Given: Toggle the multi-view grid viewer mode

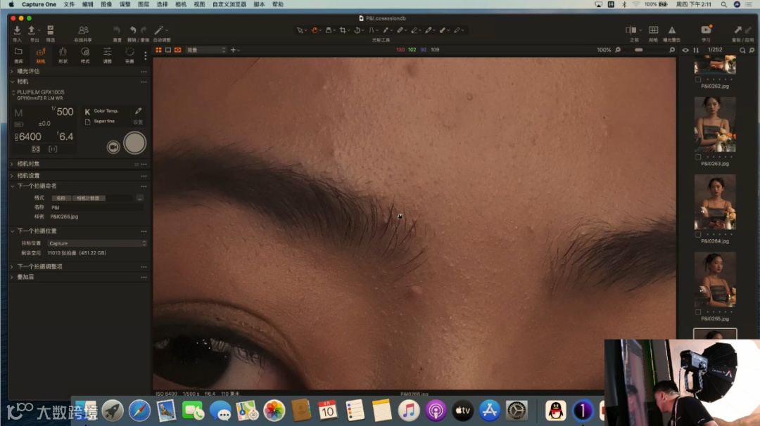Looking at the screenshot, I should click(x=158, y=50).
